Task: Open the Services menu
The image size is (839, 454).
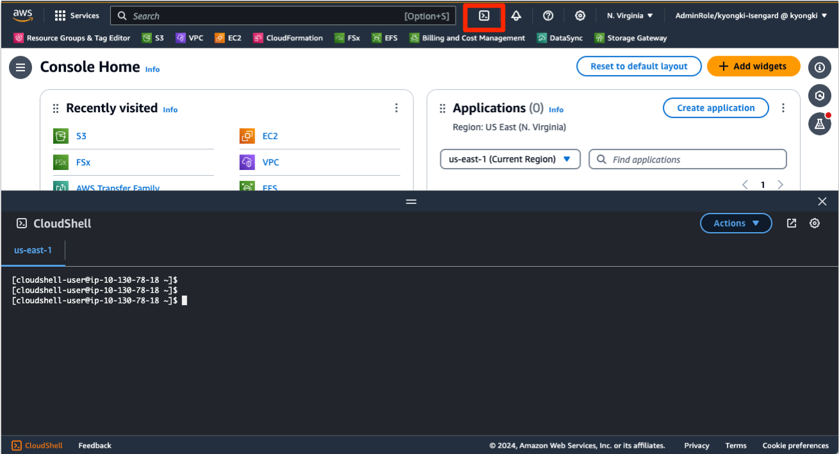Action: [76, 15]
